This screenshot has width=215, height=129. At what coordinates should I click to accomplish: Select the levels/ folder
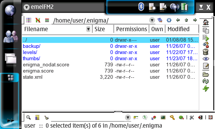coord(30,52)
